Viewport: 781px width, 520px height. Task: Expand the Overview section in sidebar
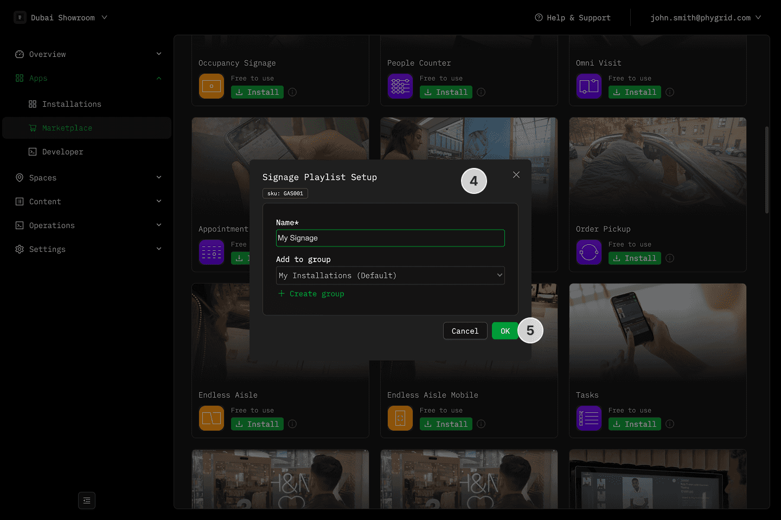pos(159,54)
